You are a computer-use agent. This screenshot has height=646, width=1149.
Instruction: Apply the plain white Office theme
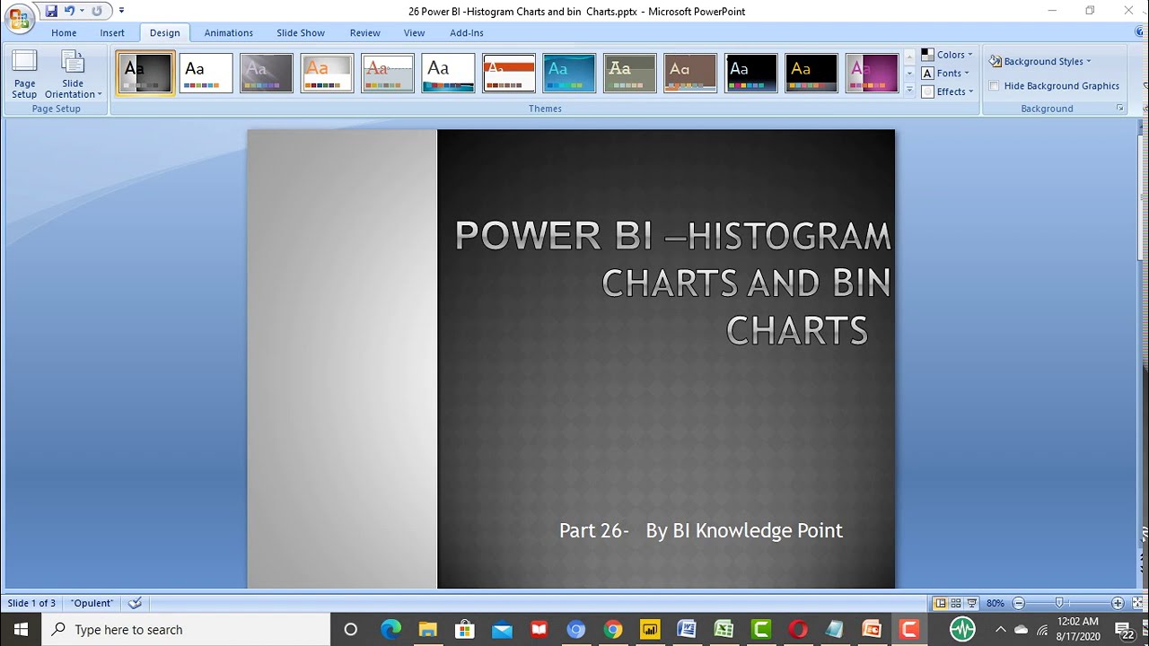206,73
